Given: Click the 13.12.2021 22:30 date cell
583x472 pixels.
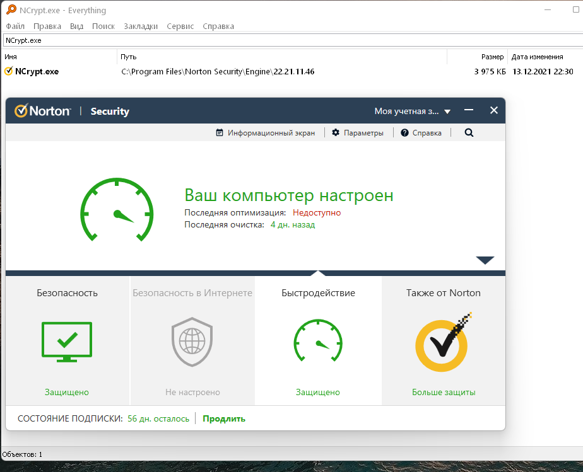Looking at the screenshot, I should (x=543, y=71).
